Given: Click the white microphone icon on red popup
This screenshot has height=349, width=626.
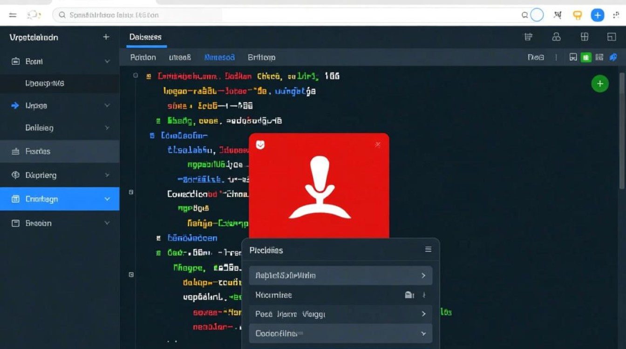Looking at the screenshot, I should point(320,188).
